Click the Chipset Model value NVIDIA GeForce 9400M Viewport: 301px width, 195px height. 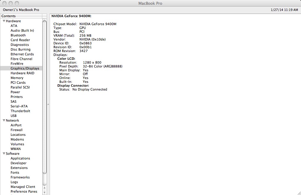98,24
